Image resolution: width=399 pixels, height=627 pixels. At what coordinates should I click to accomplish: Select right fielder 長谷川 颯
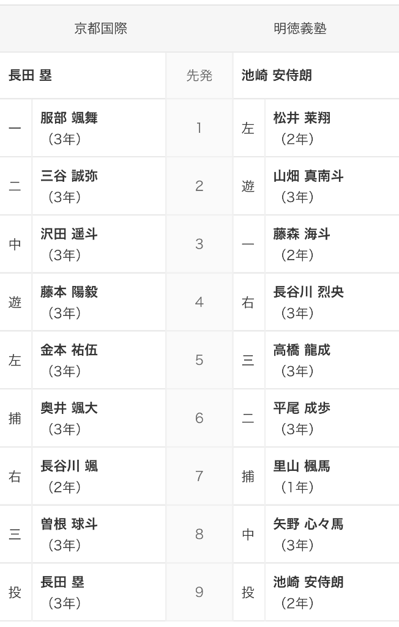coord(69,466)
